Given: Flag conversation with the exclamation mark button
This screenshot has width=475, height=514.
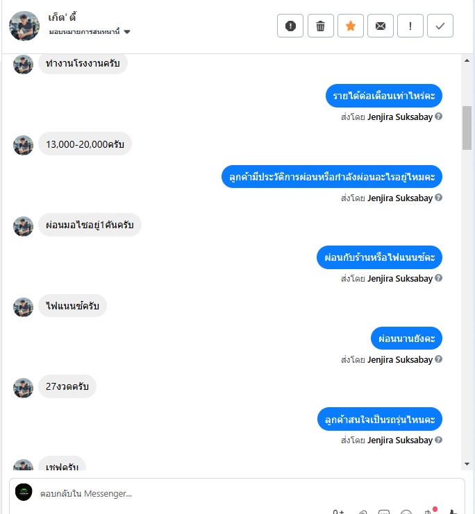Looking at the screenshot, I should (x=410, y=26).
